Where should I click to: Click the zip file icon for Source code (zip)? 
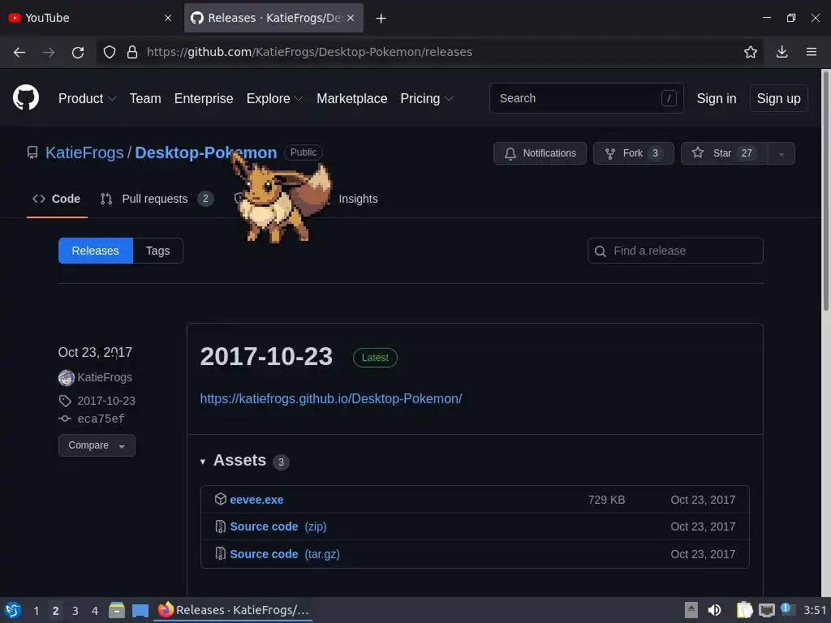coord(221,526)
